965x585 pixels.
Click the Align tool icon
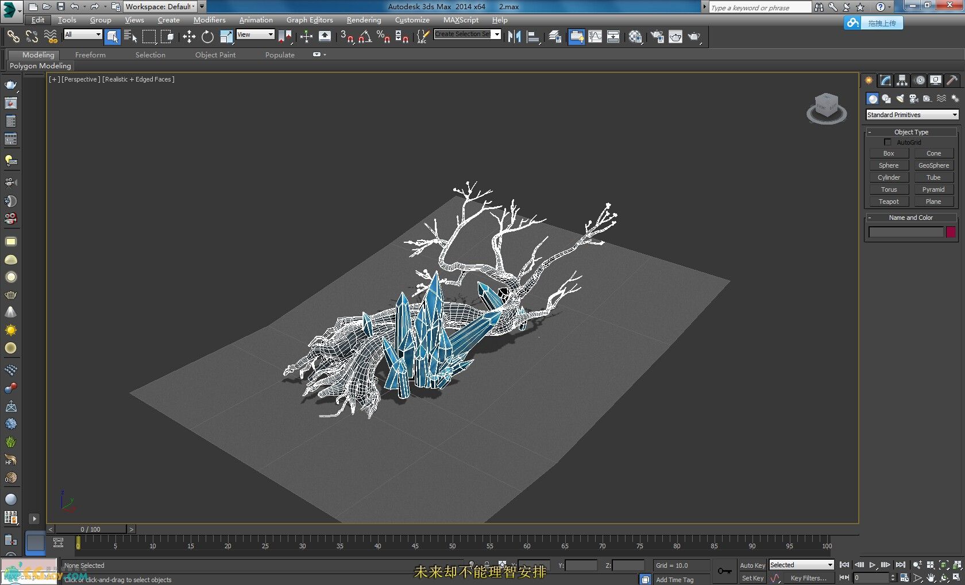click(x=533, y=37)
